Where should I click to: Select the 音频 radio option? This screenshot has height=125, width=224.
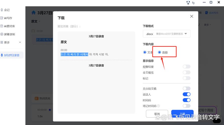pyautogui.click(x=163, y=52)
